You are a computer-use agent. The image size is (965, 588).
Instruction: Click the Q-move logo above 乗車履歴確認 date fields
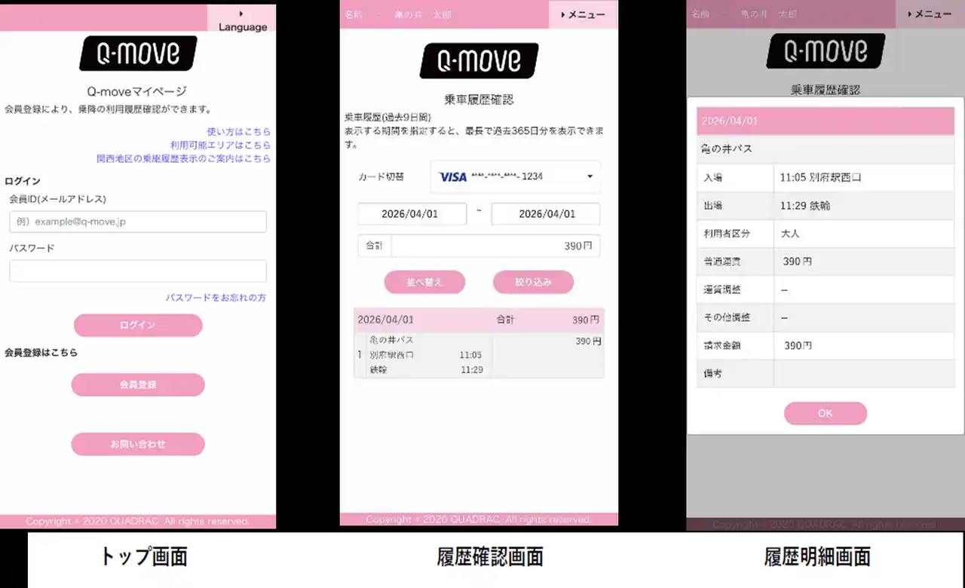point(479,61)
